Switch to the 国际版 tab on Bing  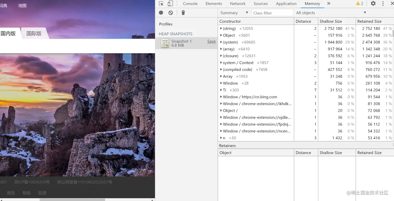34,33
